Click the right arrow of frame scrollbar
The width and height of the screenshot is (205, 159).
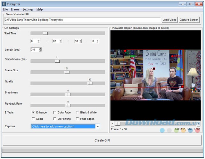click(x=199, y=123)
